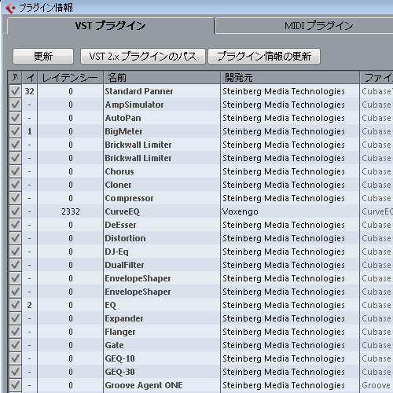393x393 pixels.
Task: Toggle the Distortion plugin checkbox
Action: pos(15,238)
